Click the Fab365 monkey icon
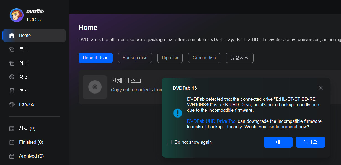The height and width of the screenshot is (165, 341). (12, 105)
